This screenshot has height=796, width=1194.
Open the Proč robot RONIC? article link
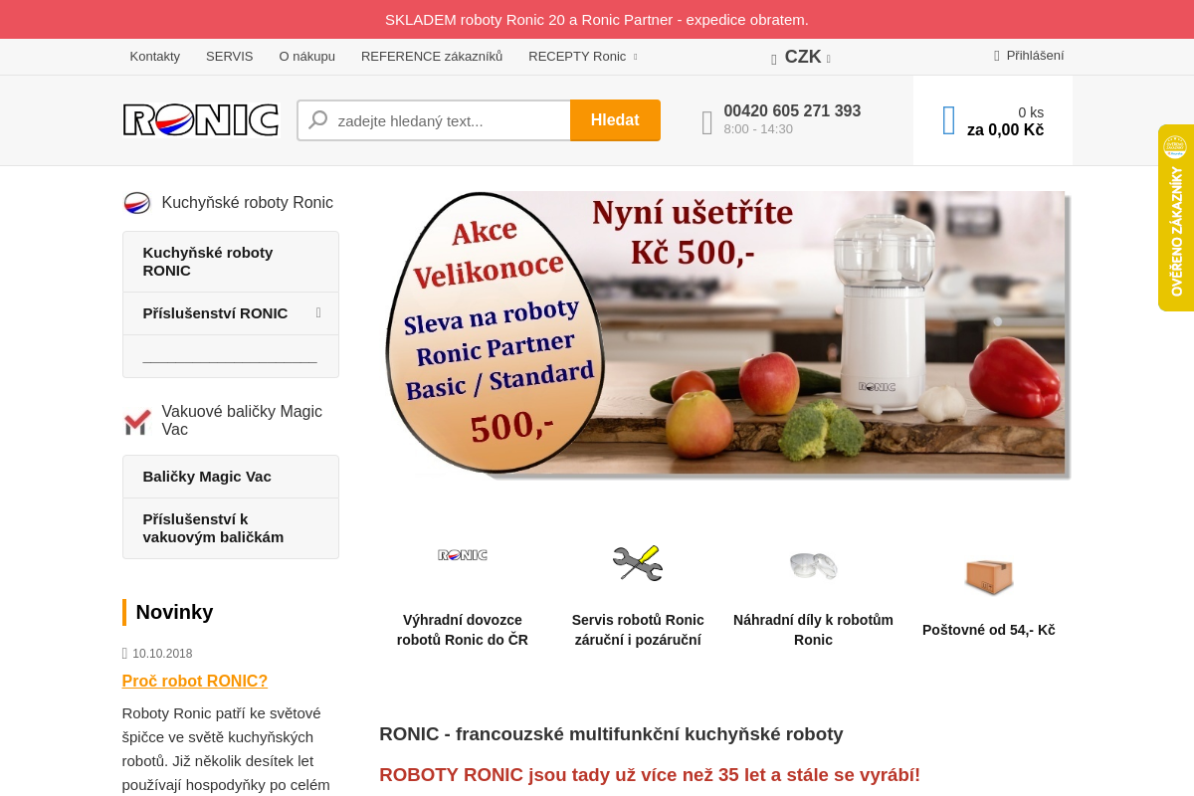[x=195, y=681]
